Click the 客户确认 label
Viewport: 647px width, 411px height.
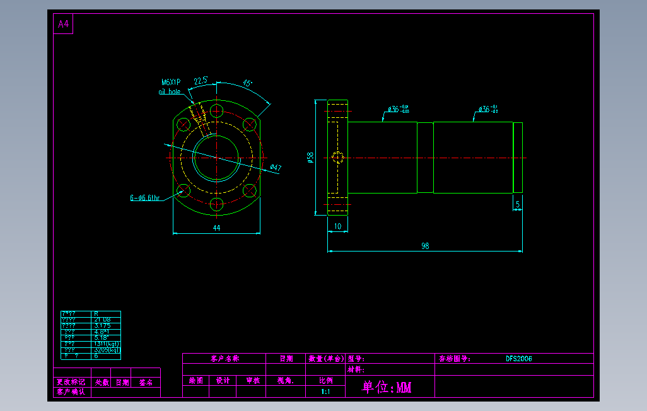pyautogui.click(x=71, y=391)
